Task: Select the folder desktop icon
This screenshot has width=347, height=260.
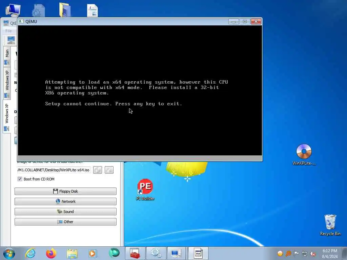Action: coord(65,10)
